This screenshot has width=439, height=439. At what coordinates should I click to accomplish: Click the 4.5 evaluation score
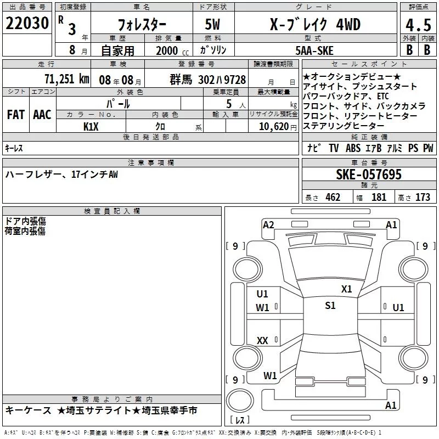[418, 25]
